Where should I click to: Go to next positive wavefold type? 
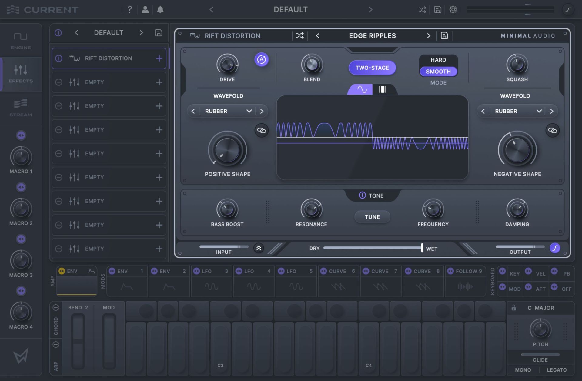262,111
